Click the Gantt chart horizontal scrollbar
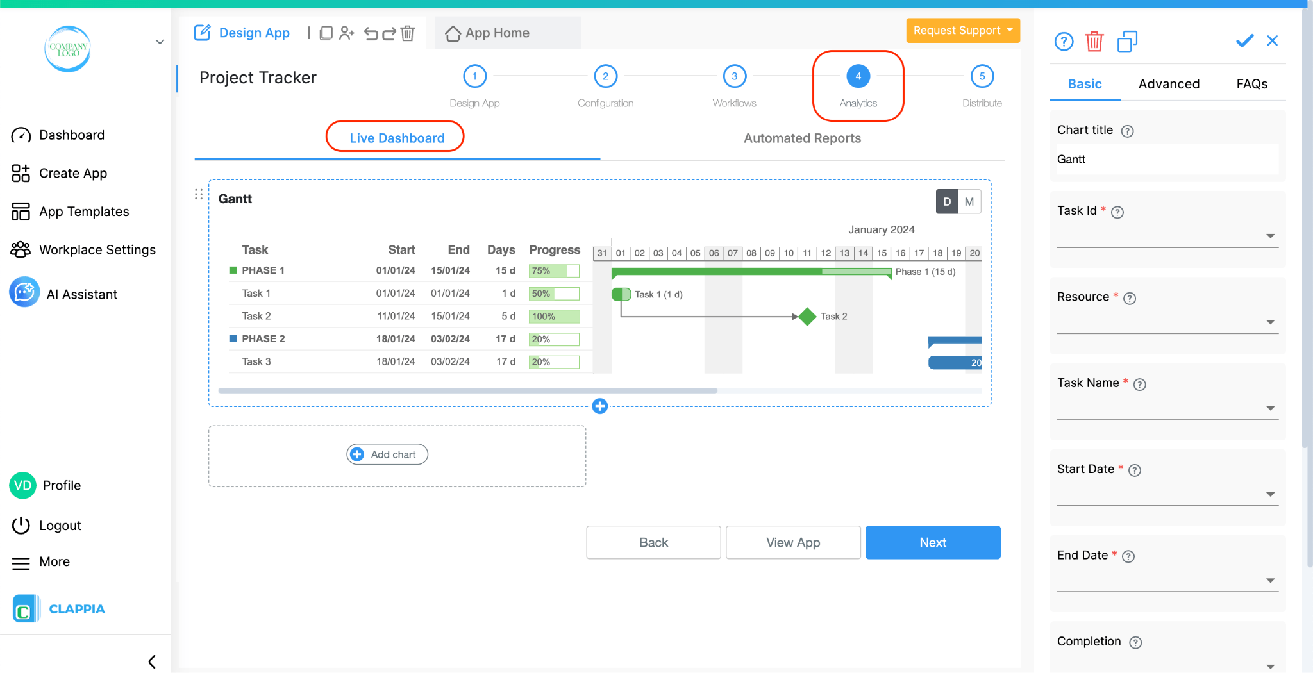The image size is (1313, 673). [x=467, y=390]
